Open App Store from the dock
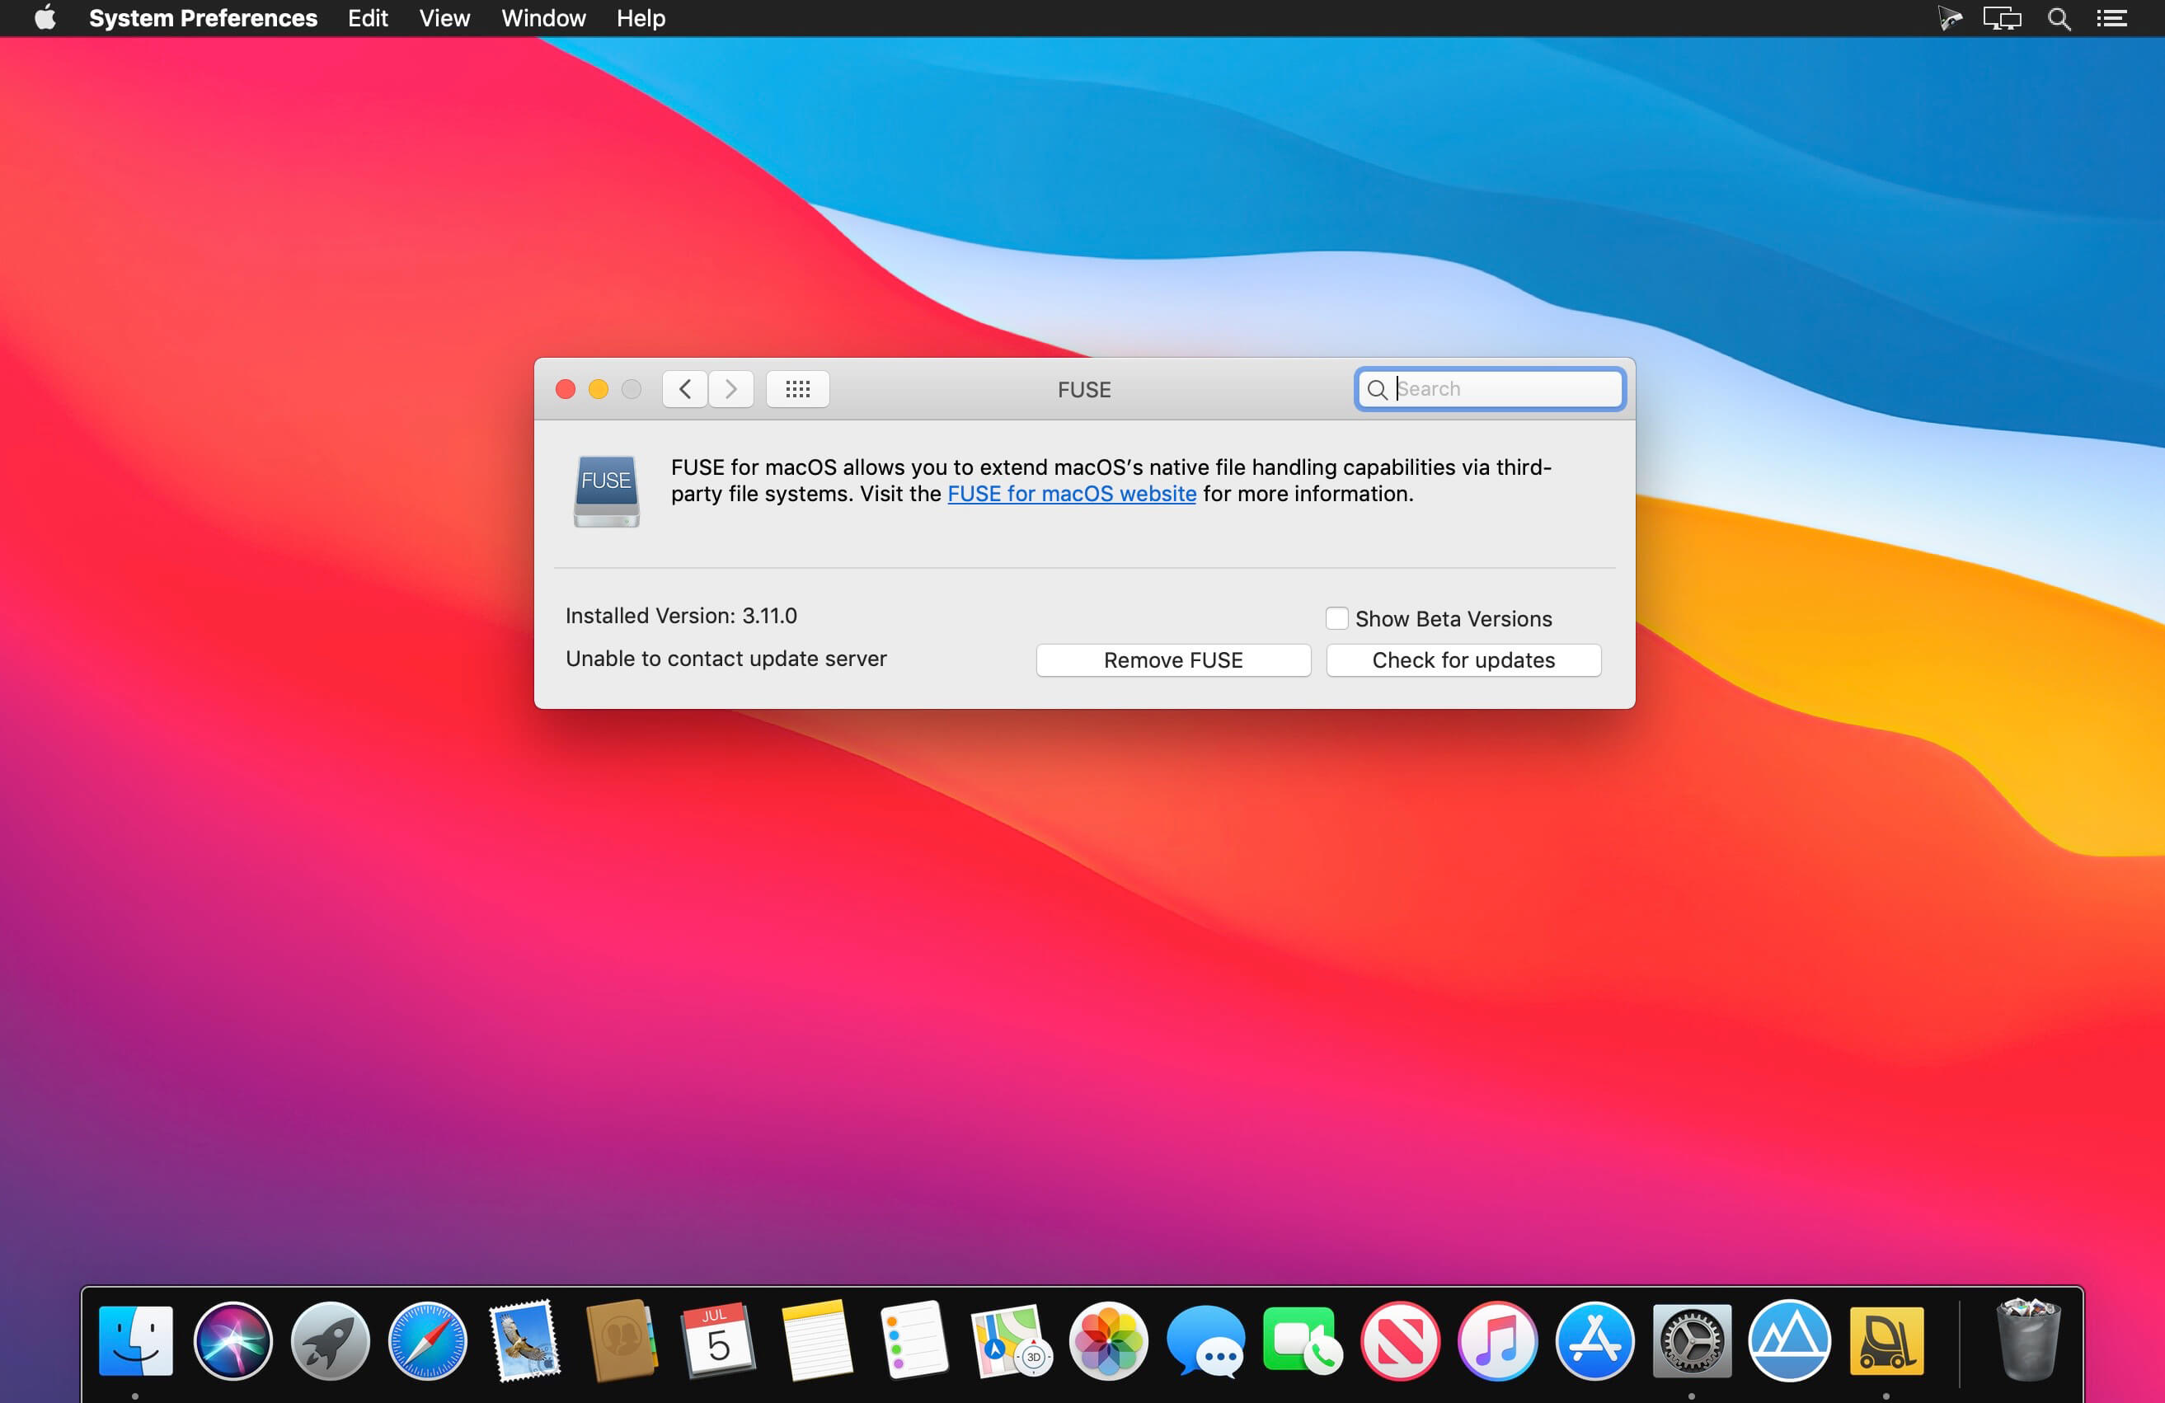 (x=1594, y=1341)
